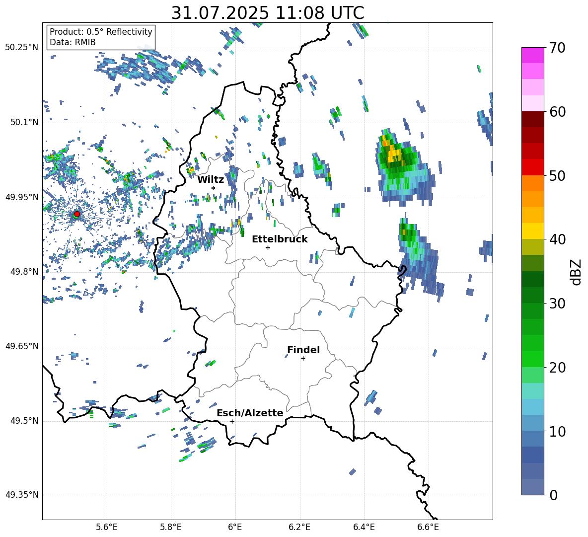Click the 20 value on the colorbar

point(557,368)
